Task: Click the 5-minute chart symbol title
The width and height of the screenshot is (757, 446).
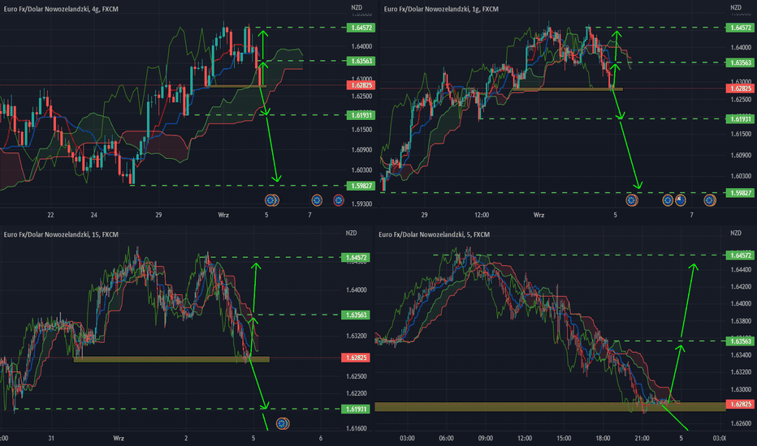Action: [x=434, y=234]
